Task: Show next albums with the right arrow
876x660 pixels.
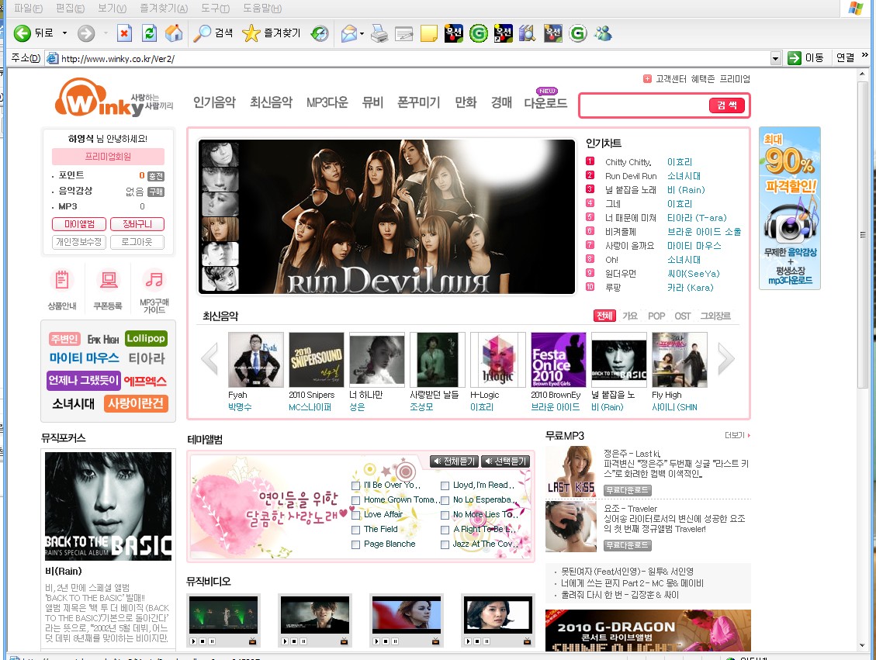Action: pyautogui.click(x=725, y=359)
